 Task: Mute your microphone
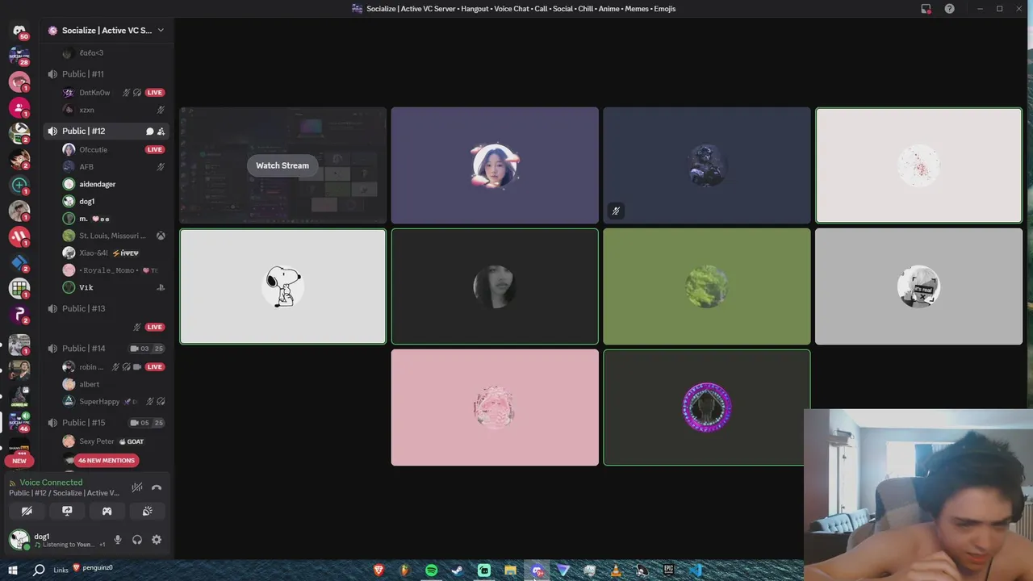(x=118, y=540)
